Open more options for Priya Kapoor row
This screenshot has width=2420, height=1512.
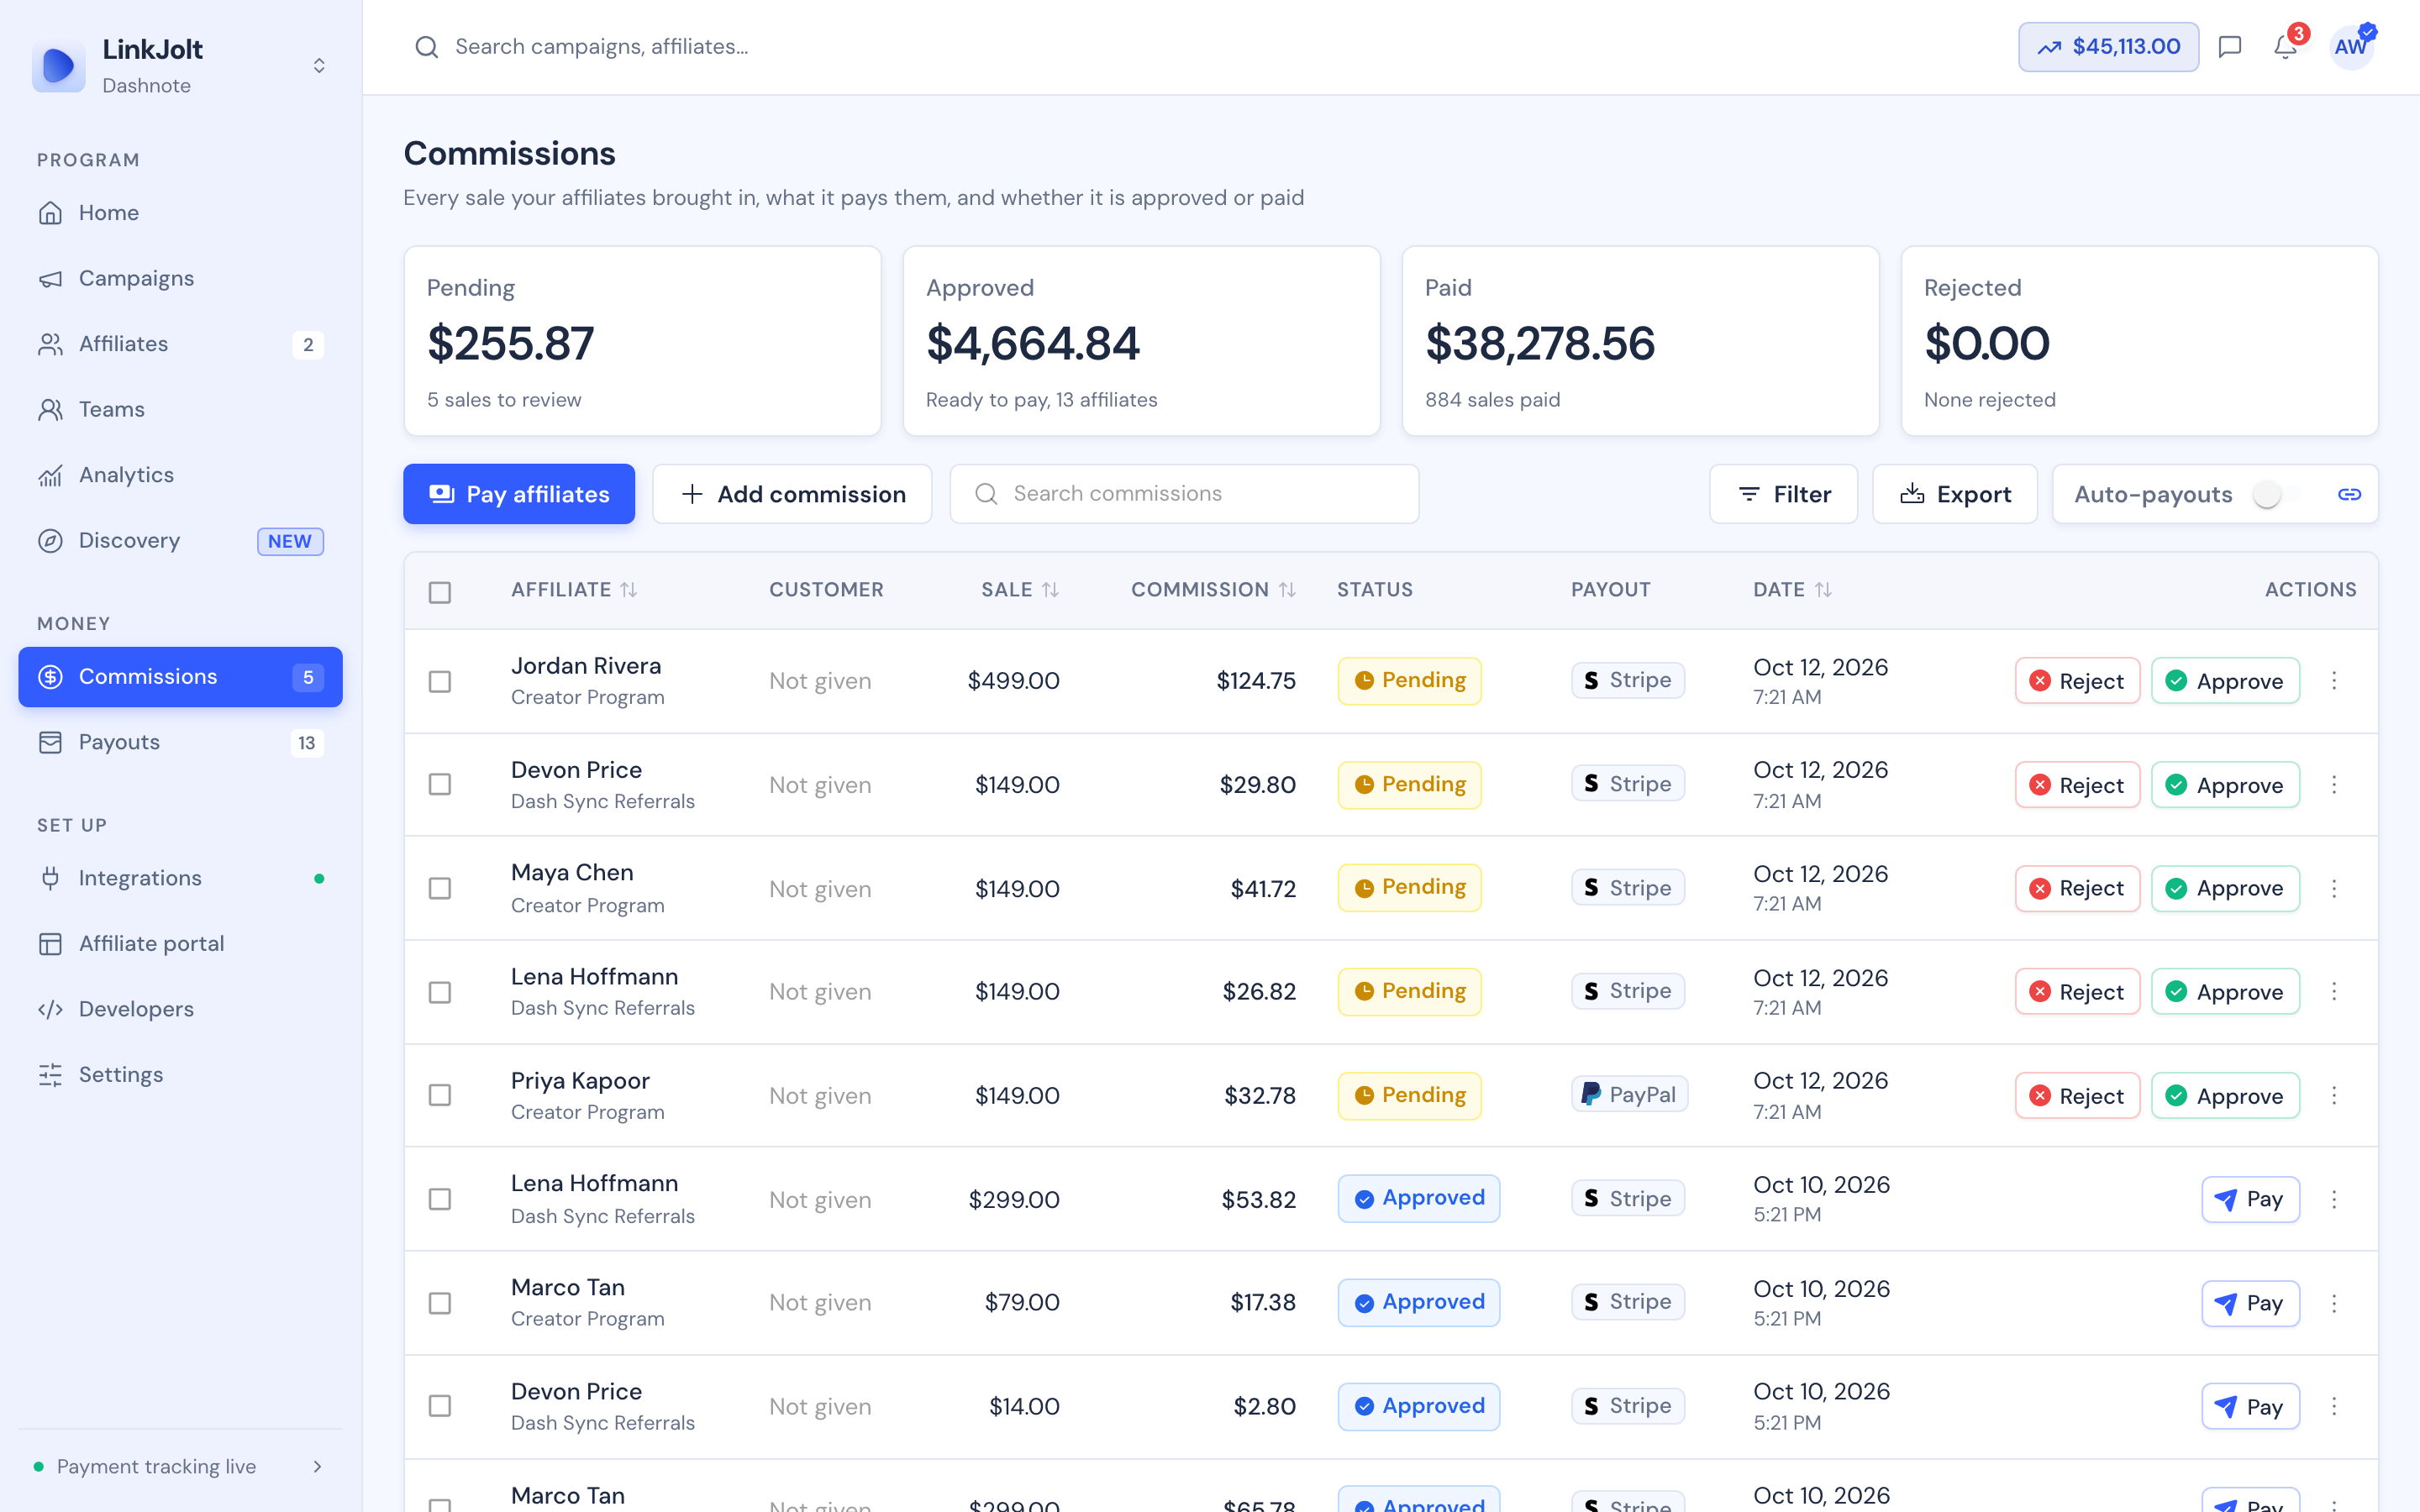2334,1096
